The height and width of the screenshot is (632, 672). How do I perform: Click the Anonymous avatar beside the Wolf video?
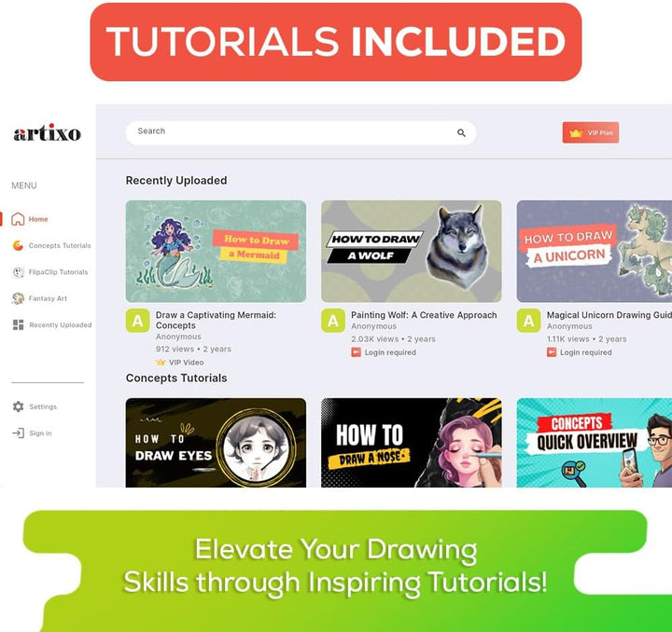coord(333,321)
